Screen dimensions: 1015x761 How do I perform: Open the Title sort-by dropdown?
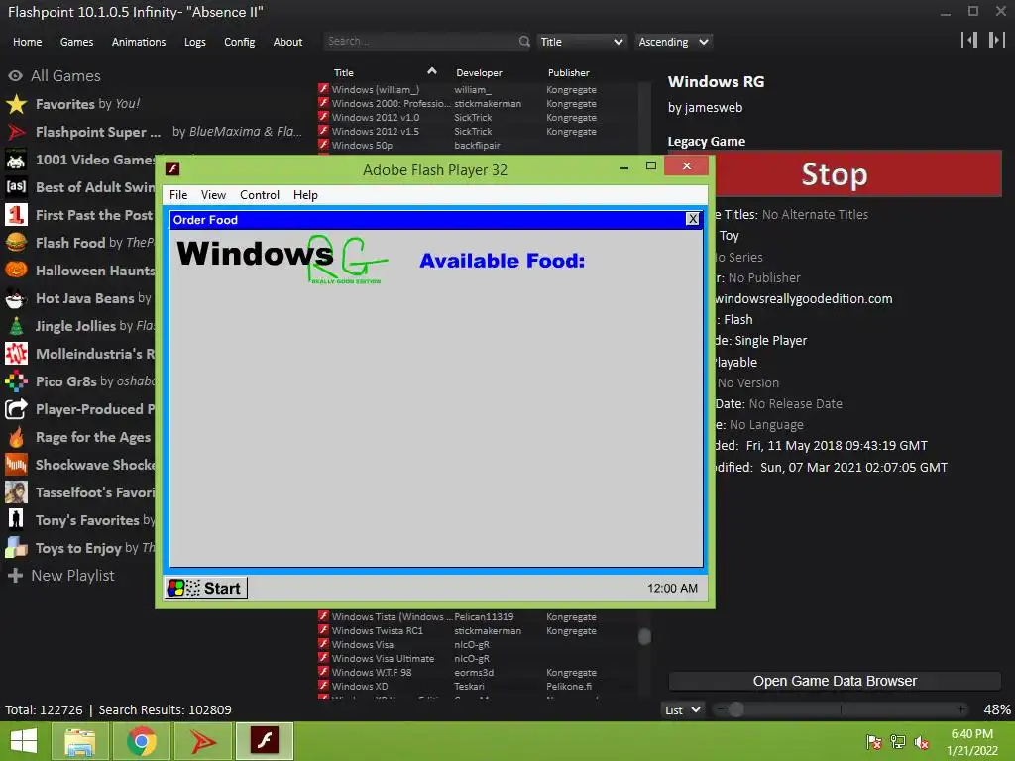pyautogui.click(x=581, y=42)
